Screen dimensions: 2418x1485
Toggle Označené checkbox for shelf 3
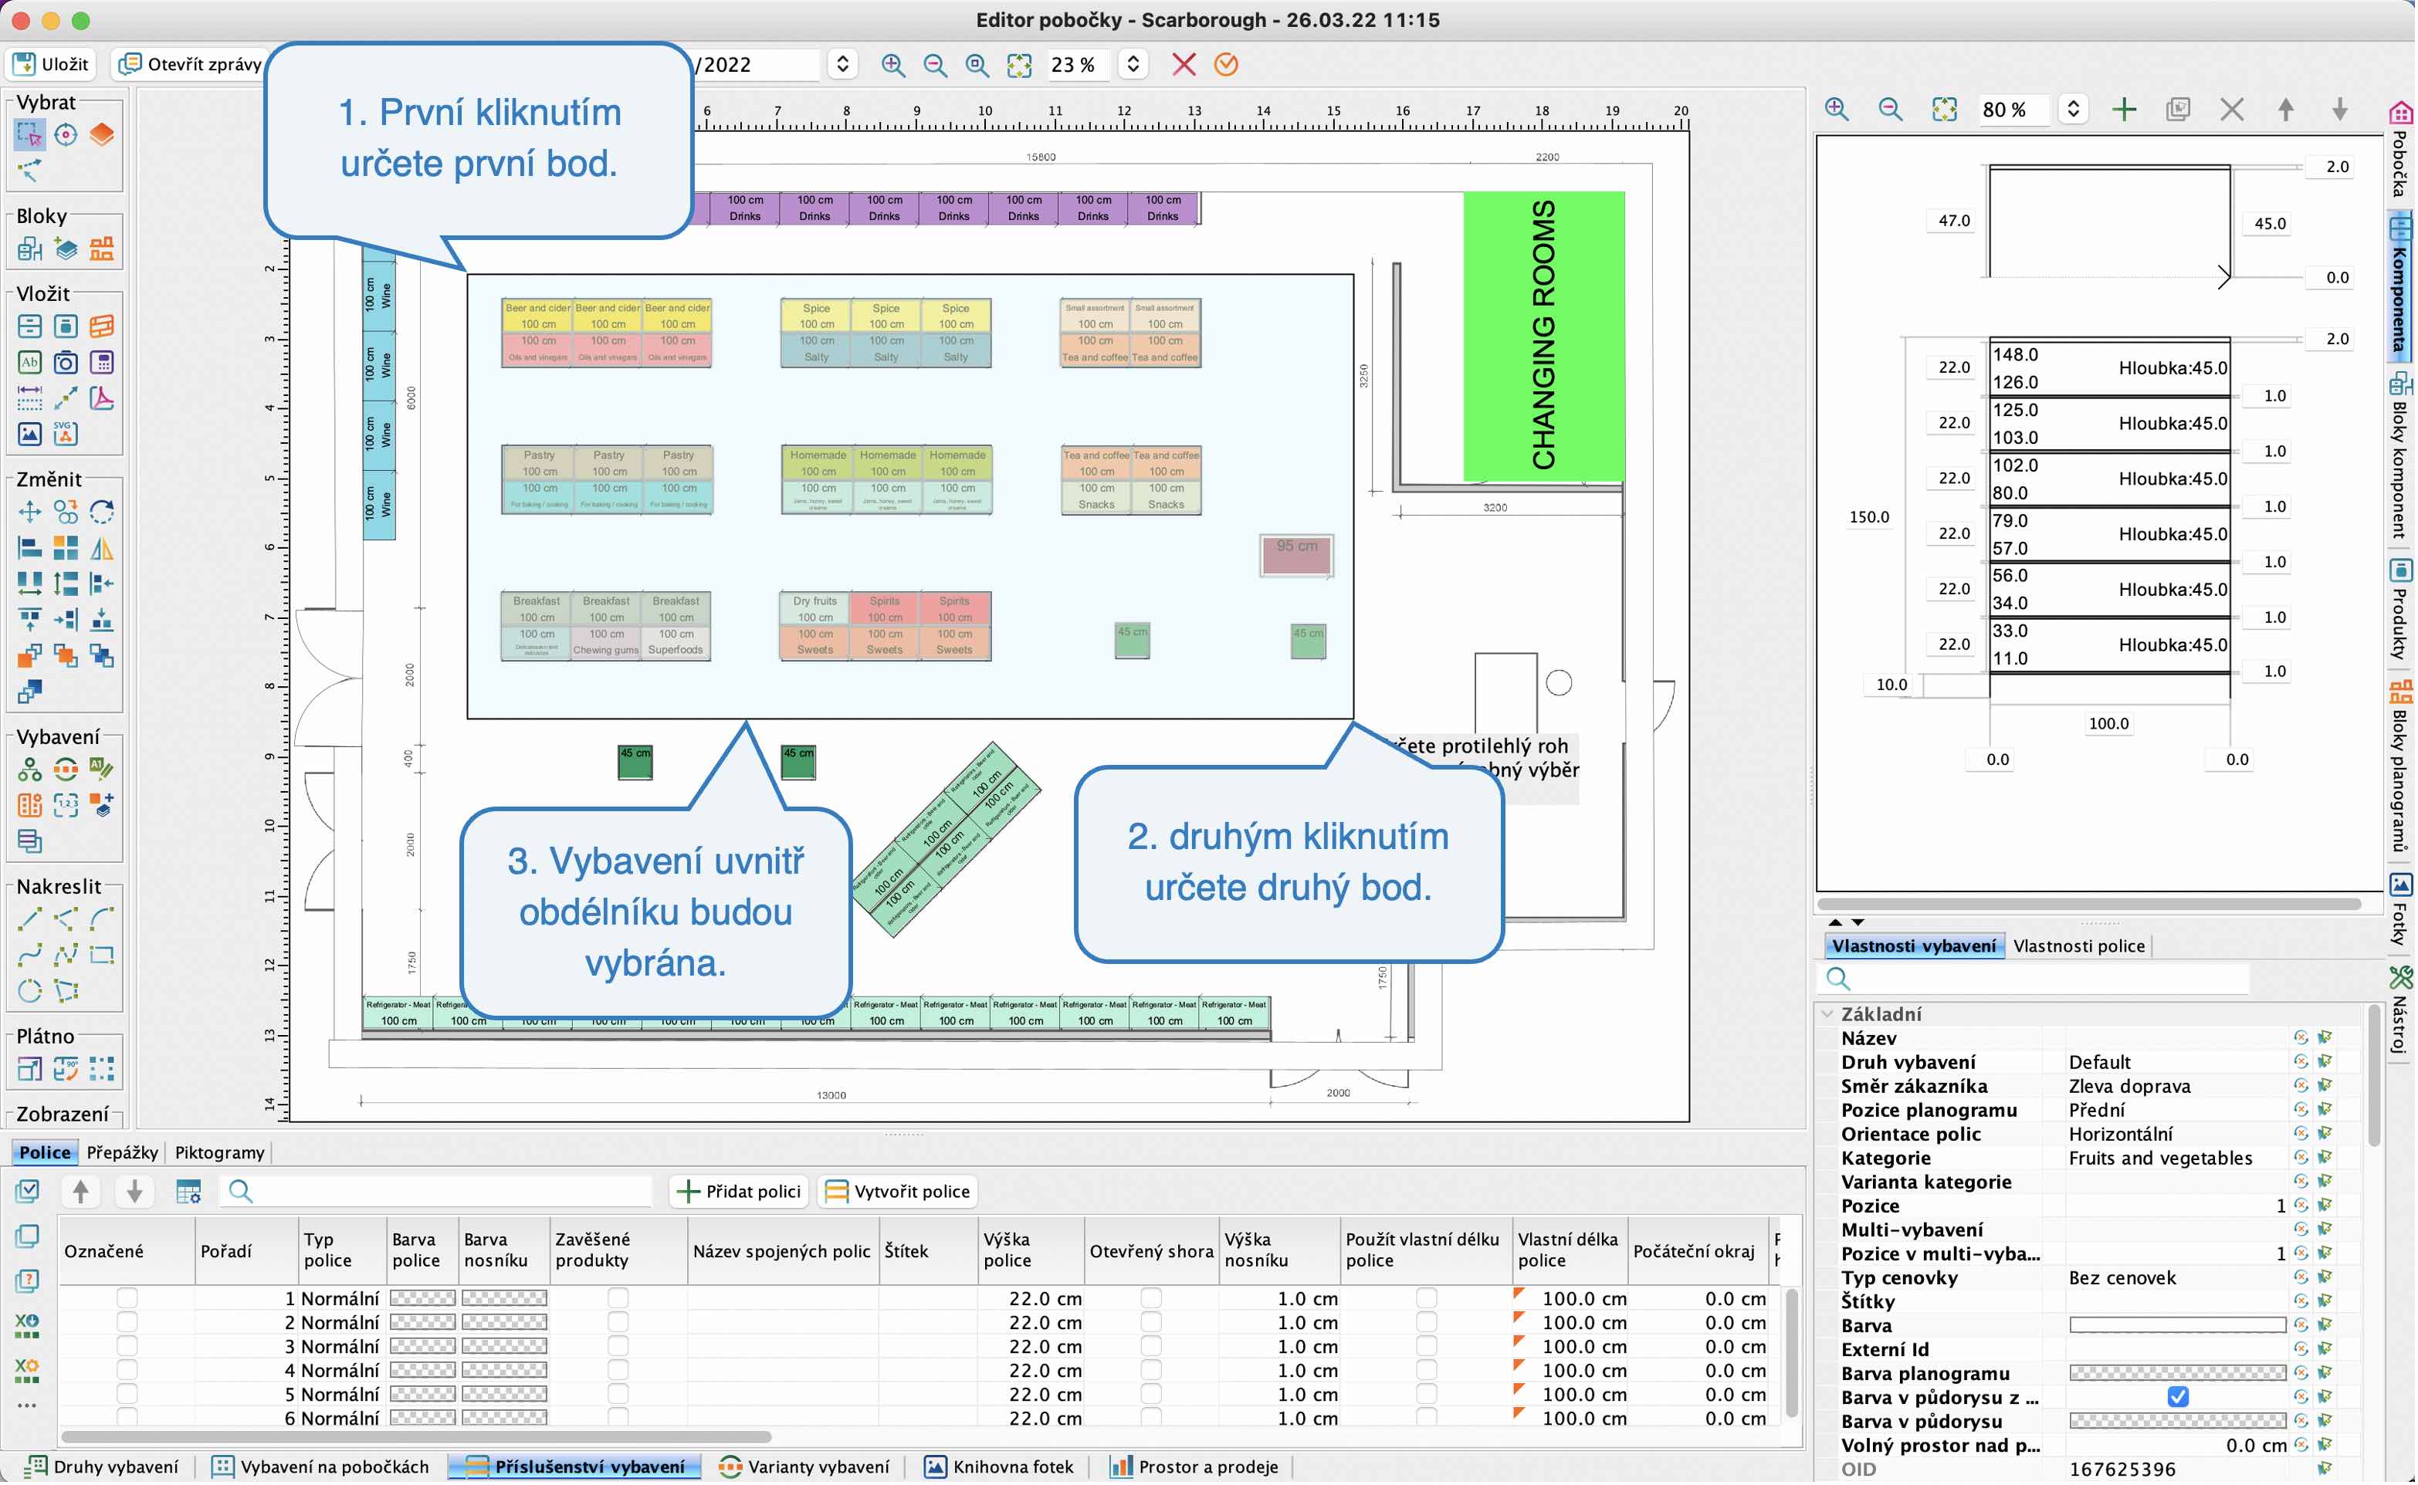(127, 1348)
